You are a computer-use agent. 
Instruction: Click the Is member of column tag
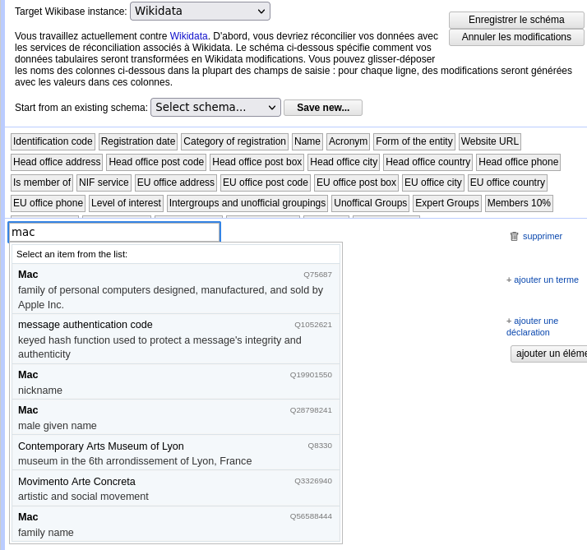(42, 183)
